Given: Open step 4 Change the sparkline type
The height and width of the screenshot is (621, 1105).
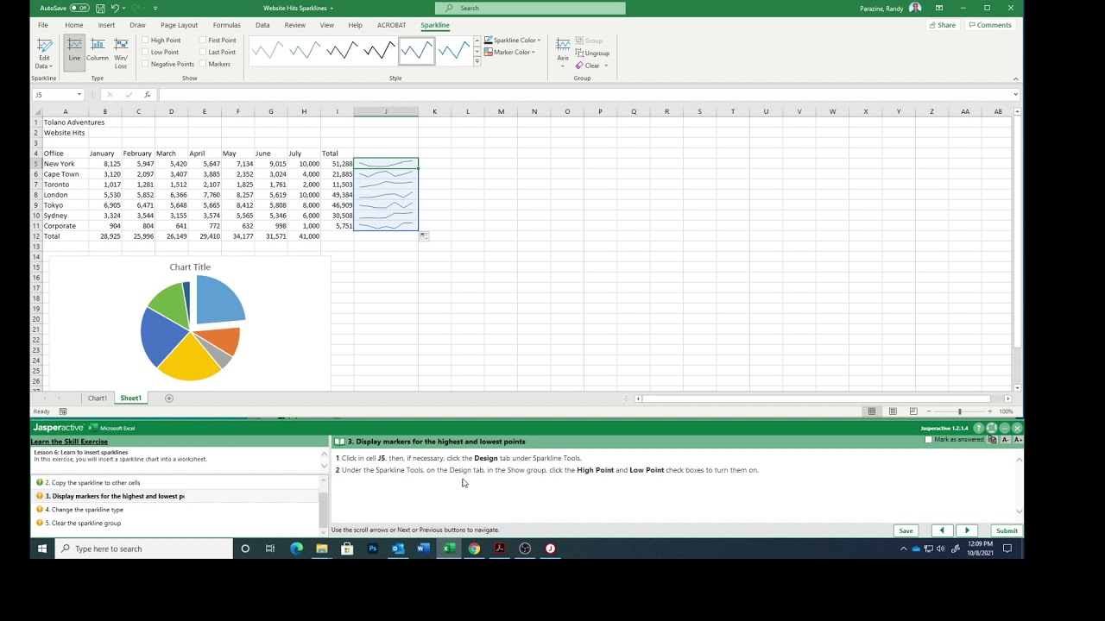Looking at the screenshot, I should coord(85,510).
